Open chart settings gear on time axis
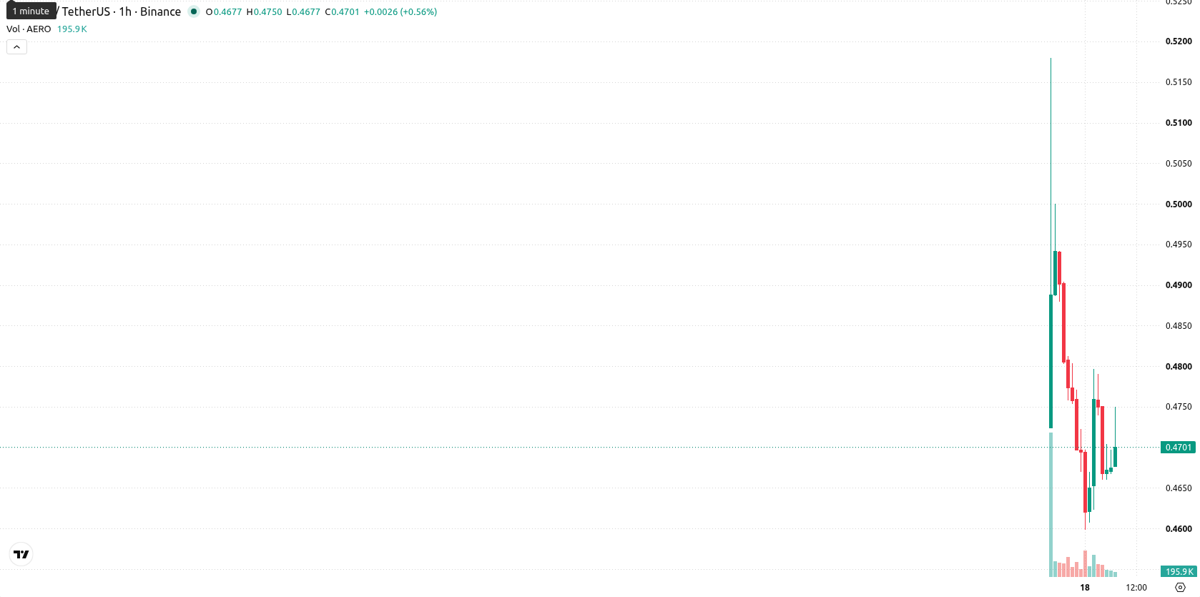The height and width of the screenshot is (597, 1200). pyautogui.click(x=1180, y=588)
